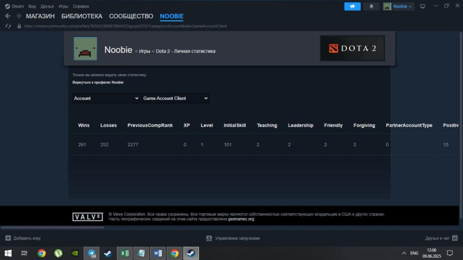Click the Игры breadcrumb link
This screenshot has height=260, width=463.
point(144,51)
